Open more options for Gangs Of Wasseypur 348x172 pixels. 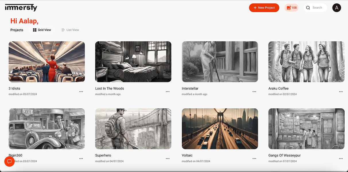[x=341, y=159]
